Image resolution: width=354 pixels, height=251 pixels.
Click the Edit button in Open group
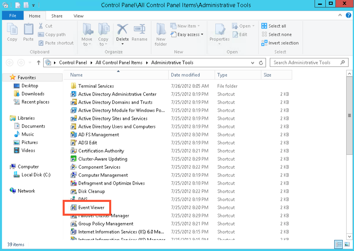click(x=240, y=34)
